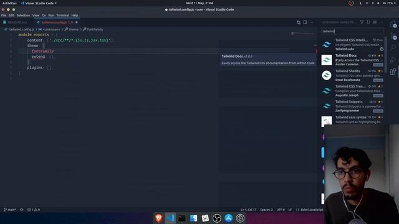This screenshot has width=399, height=224.
Task: Click UTF-8 encoding in status bar
Action: pos(281,210)
